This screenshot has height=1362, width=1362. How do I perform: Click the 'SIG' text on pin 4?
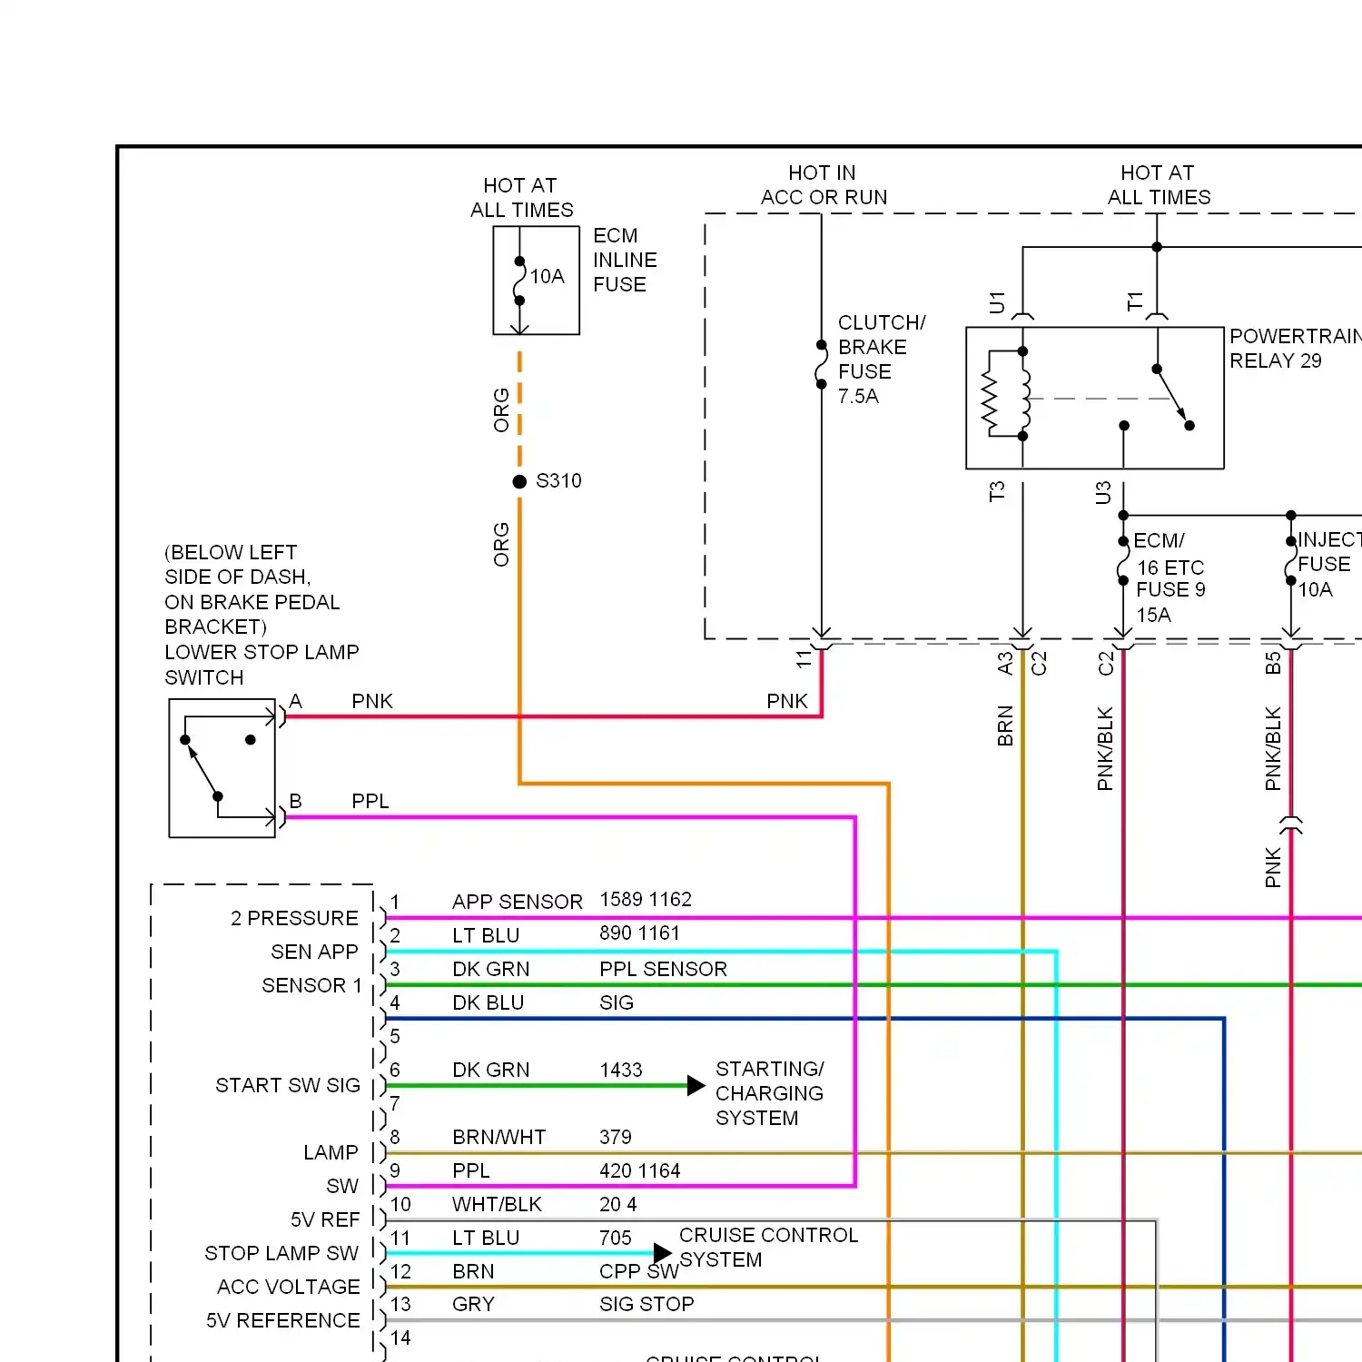tap(617, 1002)
